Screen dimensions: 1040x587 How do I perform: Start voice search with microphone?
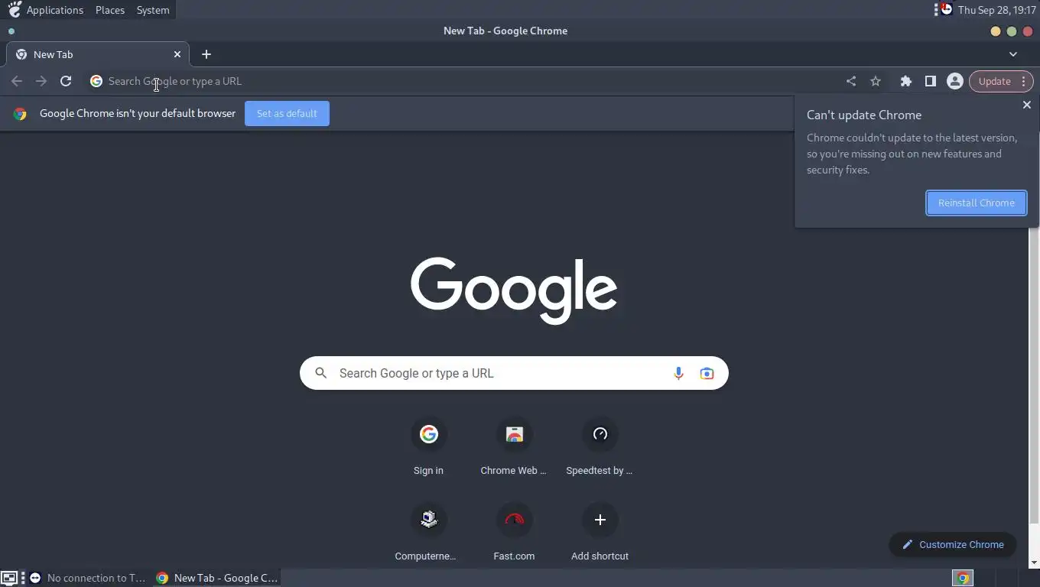[678, 373]
